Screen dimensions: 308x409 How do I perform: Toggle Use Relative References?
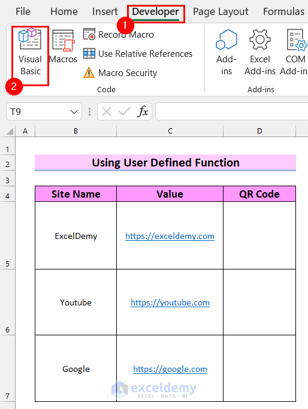point(138,54)
